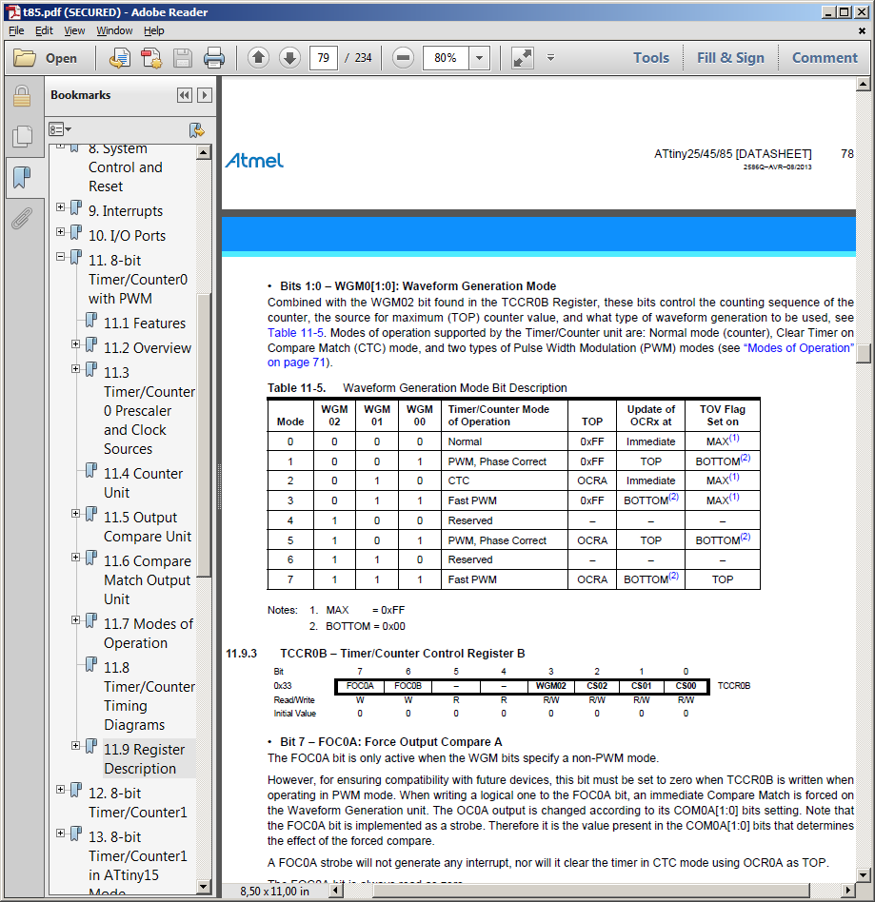Click the create PDF icon in toolbar

(x=150, y=58)
